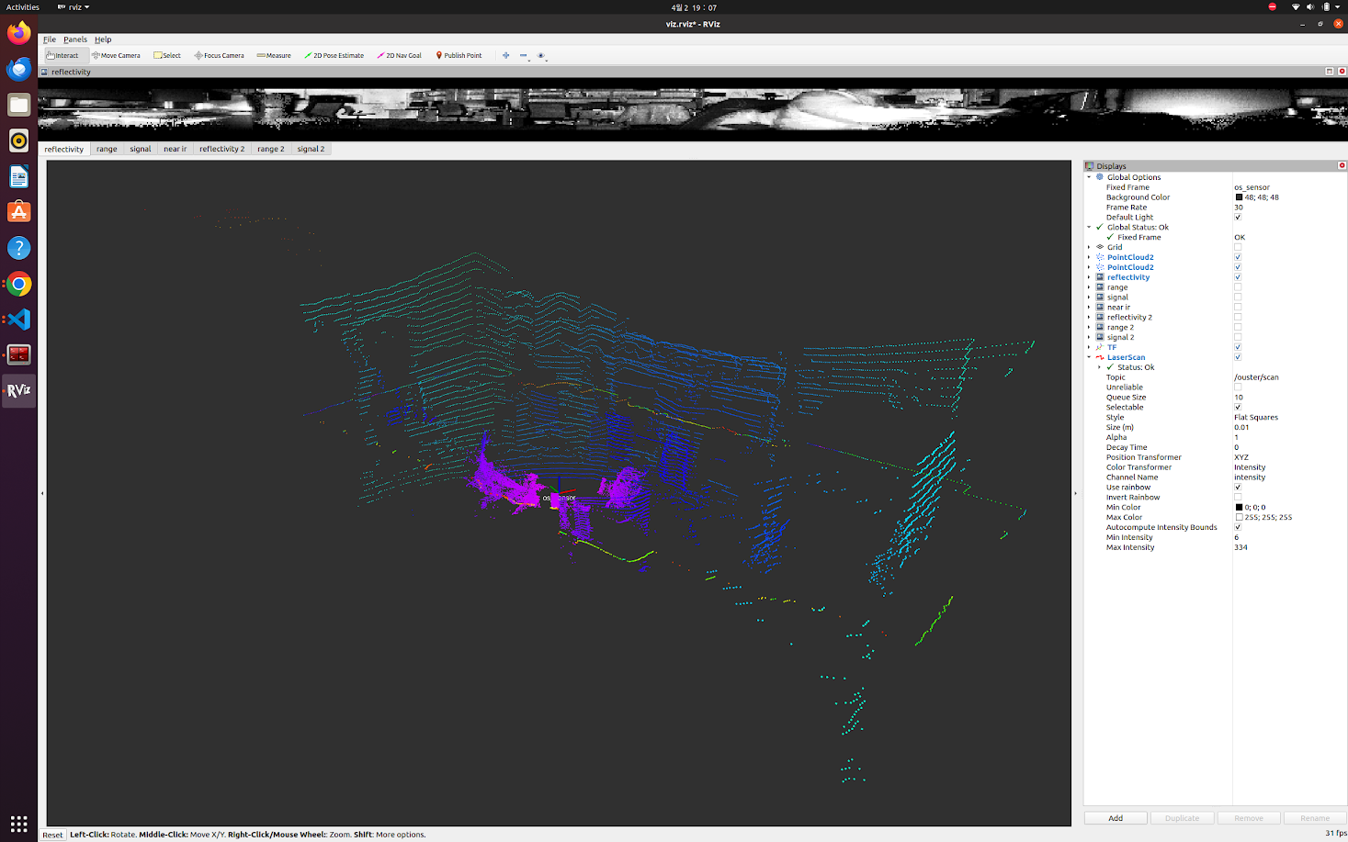This screenshot has height=842, width=1348.
Task: Click the Max Color white swatch
Action: point(1239,518)
